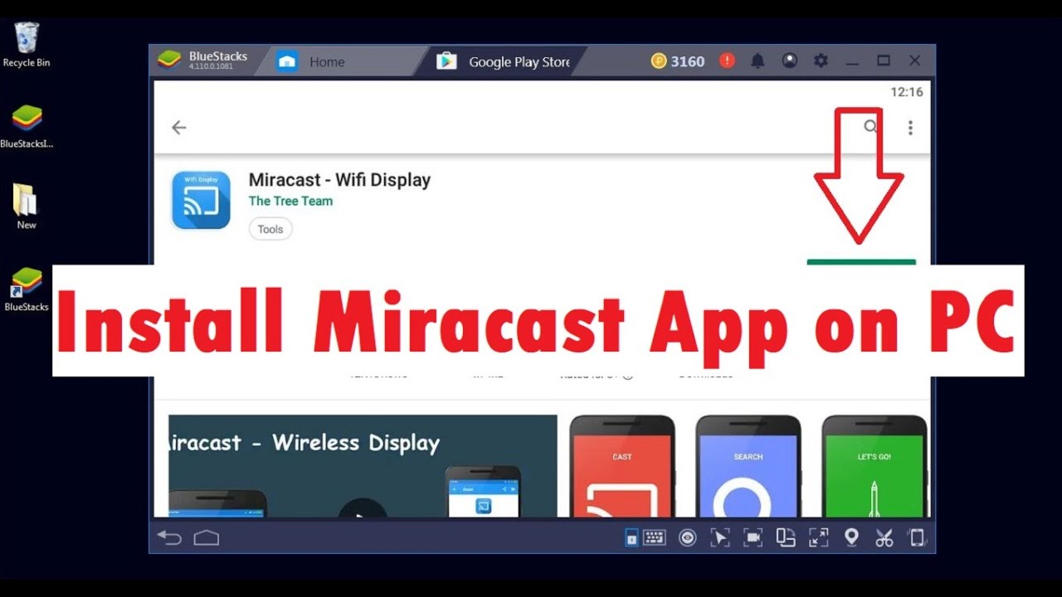Open the account profile icon
Image resolution: width=1062 pixels, height=597 pixels.
(x=790, y=61)
